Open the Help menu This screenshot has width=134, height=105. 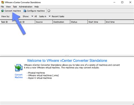pos(36,7)
